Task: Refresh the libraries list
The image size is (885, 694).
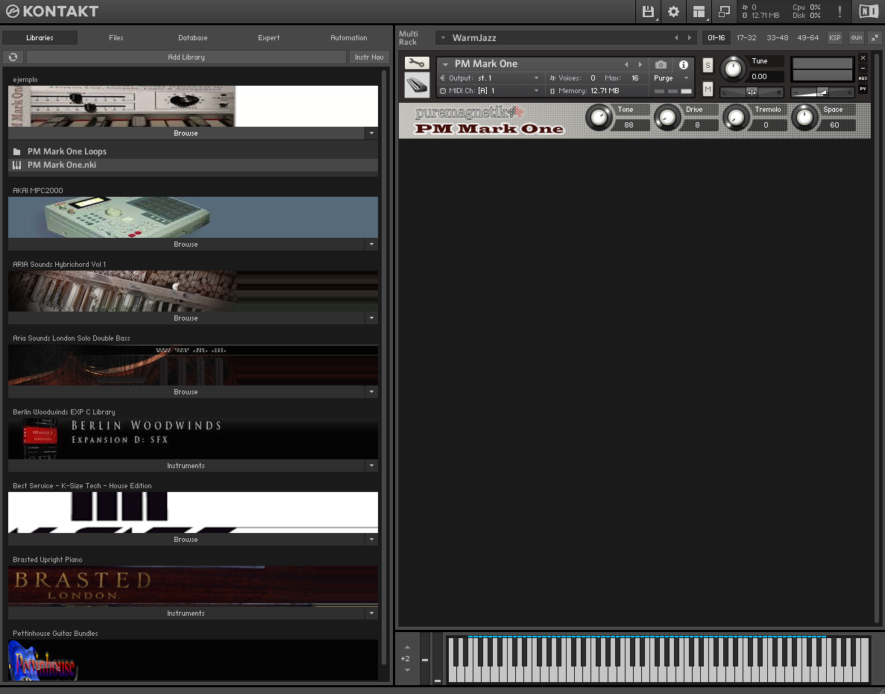Action: click(x=13, y=57)
